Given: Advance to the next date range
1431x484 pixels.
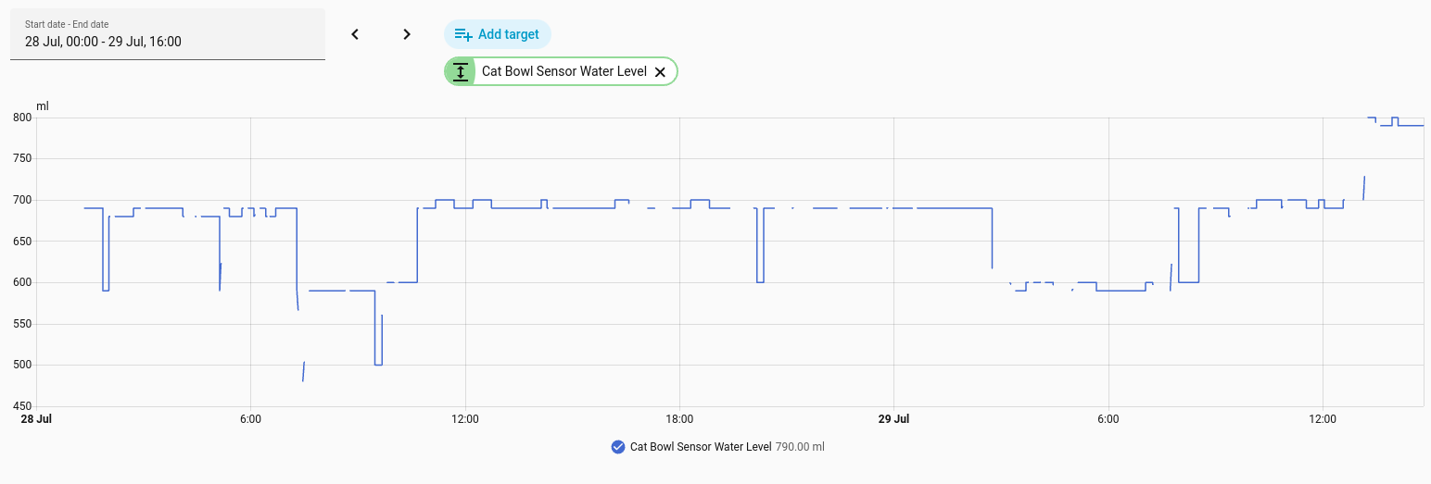Looking at the screenshot, I should (406, 34).
